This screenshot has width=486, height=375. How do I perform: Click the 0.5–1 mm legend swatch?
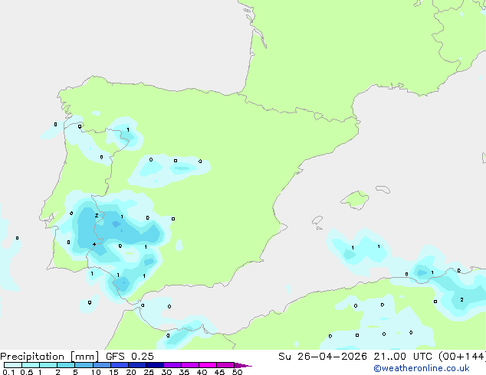(31, 365)
